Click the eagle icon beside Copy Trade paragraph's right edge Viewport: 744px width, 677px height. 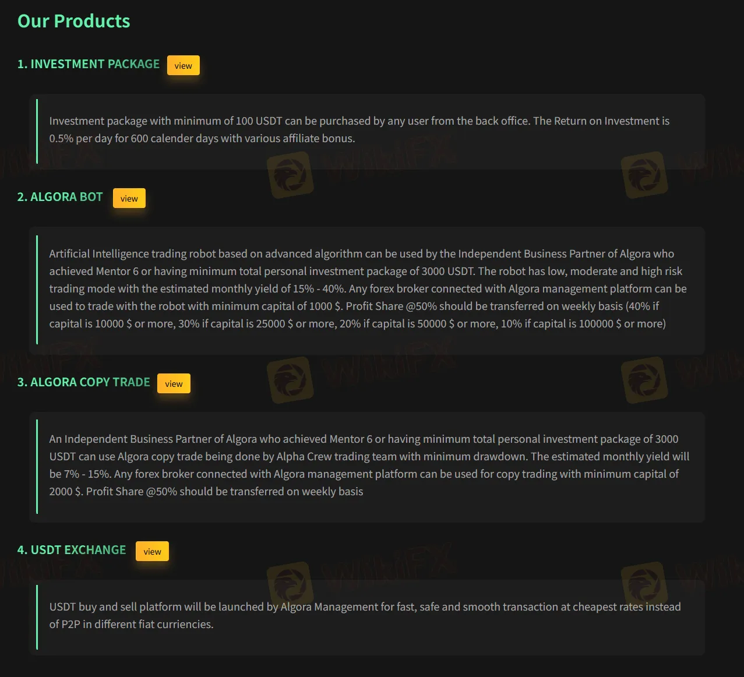[x=645, y=385]
